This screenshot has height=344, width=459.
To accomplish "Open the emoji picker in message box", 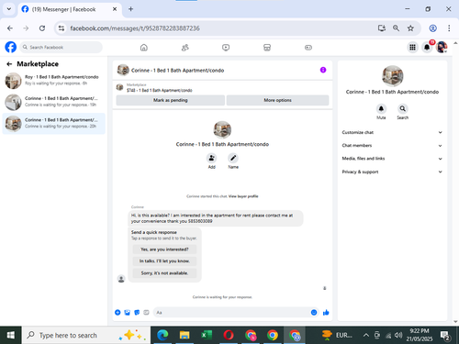I will pos(314,312).
